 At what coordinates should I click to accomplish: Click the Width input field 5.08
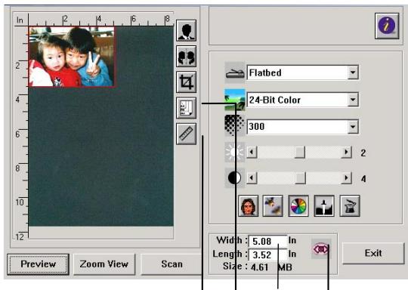(267, 242)
